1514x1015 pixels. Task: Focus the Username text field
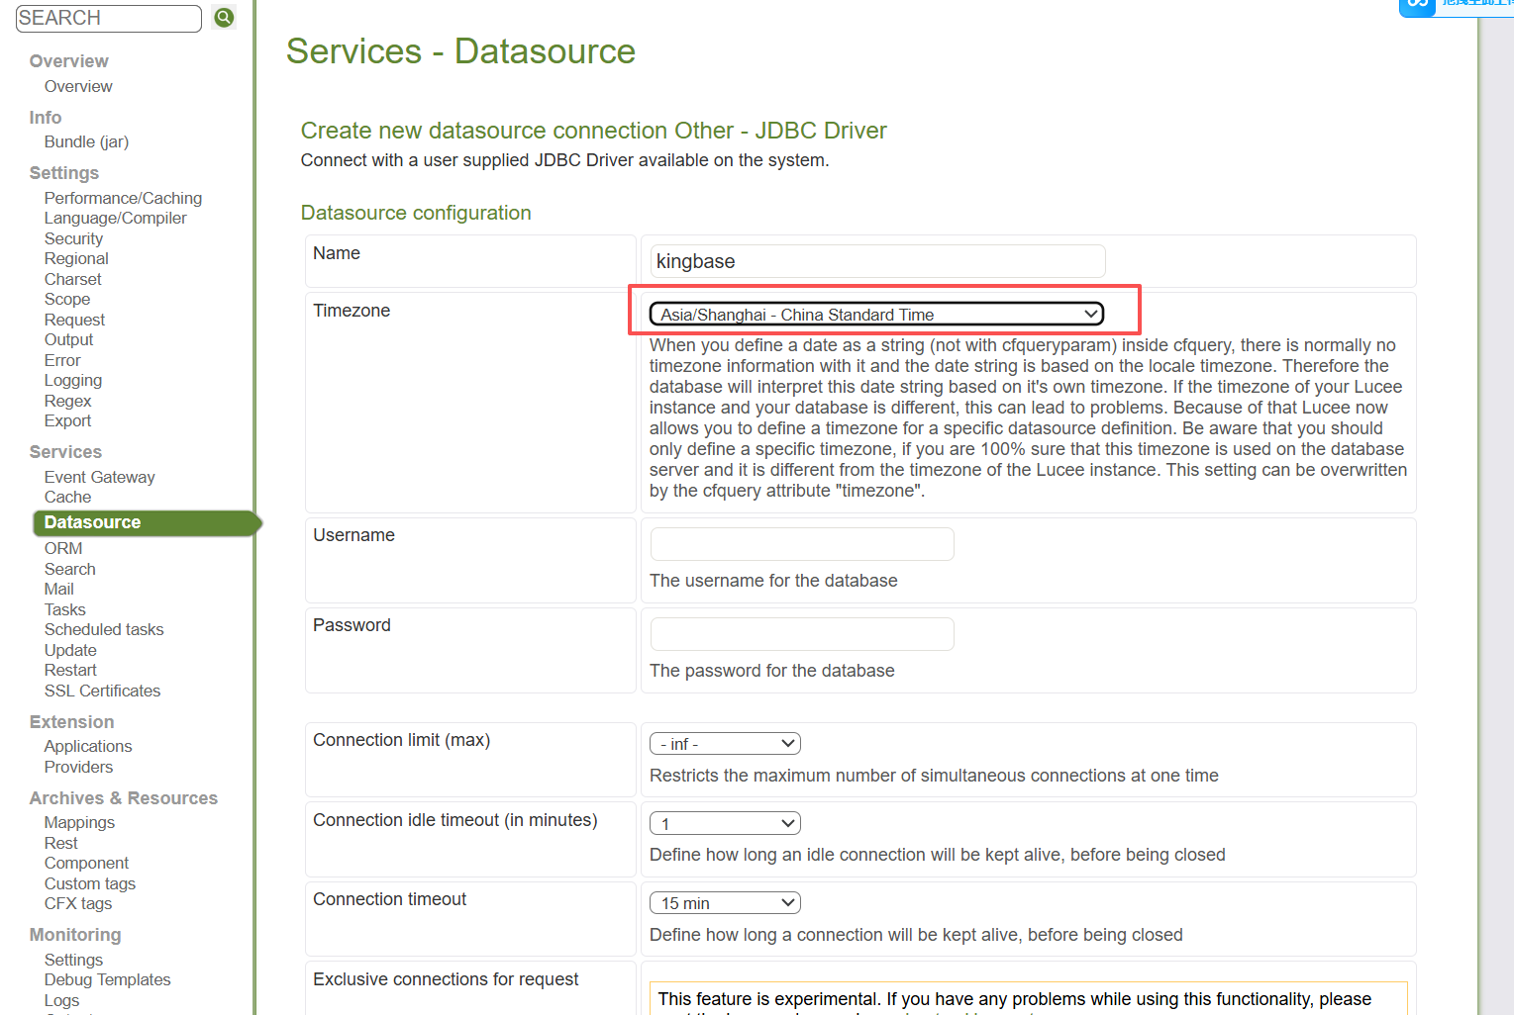802,544
